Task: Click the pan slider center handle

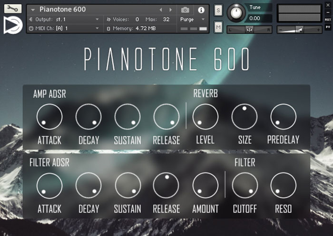Action: 249,30
